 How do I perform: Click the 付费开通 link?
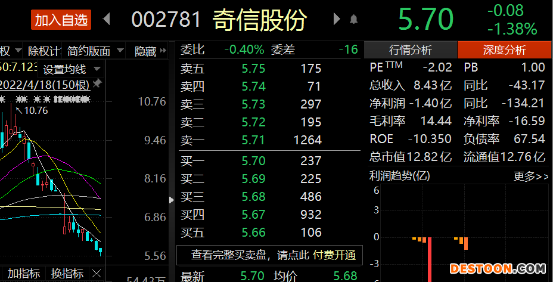tap(334, 255)
